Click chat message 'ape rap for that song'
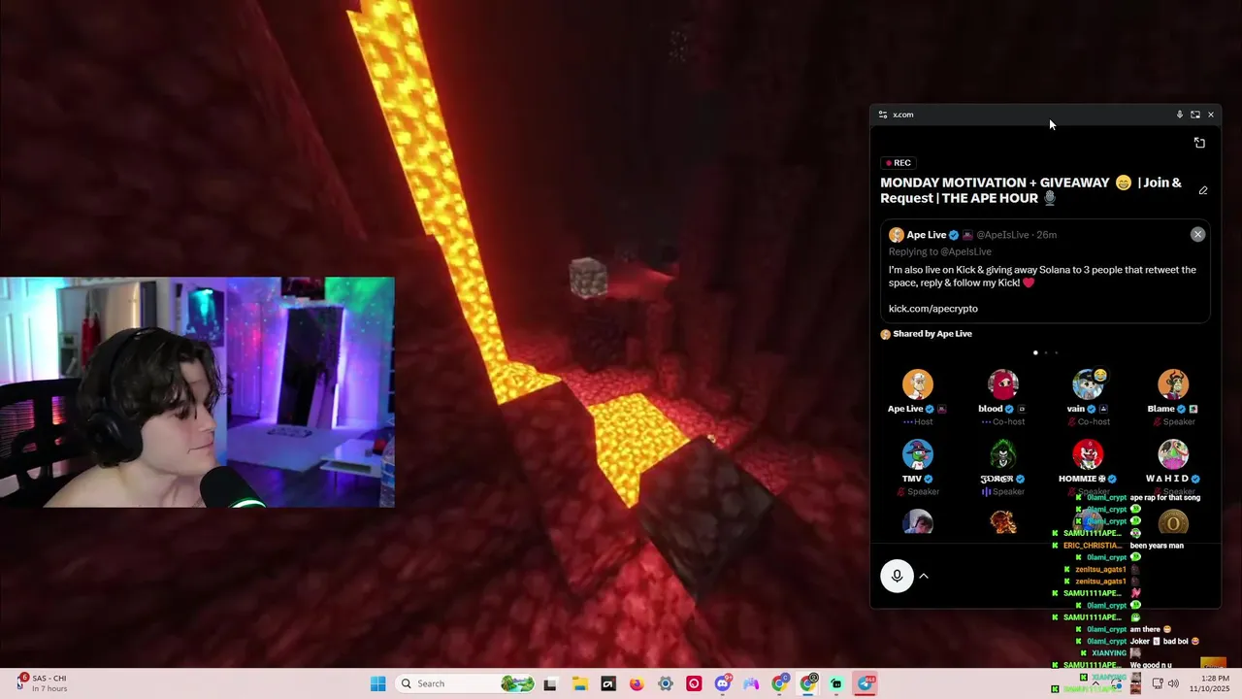Screen dimensions: 1242x699 click(x=1165, y=498)
